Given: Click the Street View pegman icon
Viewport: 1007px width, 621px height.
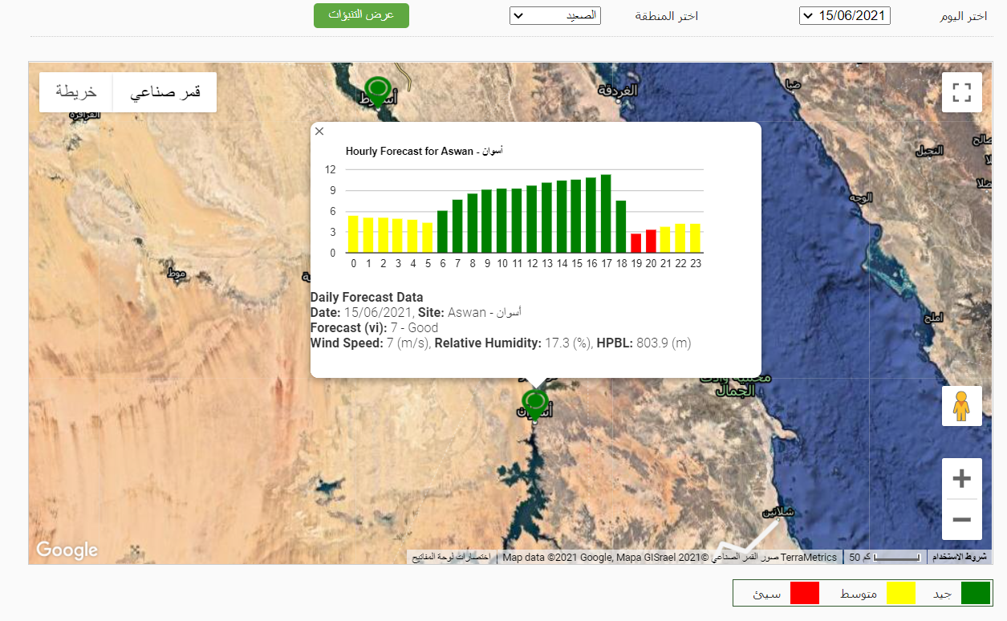Looking at the screenshot, I should 961,406.
